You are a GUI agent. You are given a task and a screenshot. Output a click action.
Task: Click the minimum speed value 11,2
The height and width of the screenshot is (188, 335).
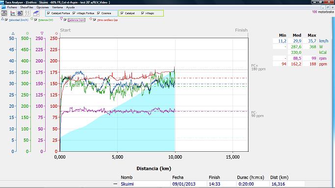[282, 41]
